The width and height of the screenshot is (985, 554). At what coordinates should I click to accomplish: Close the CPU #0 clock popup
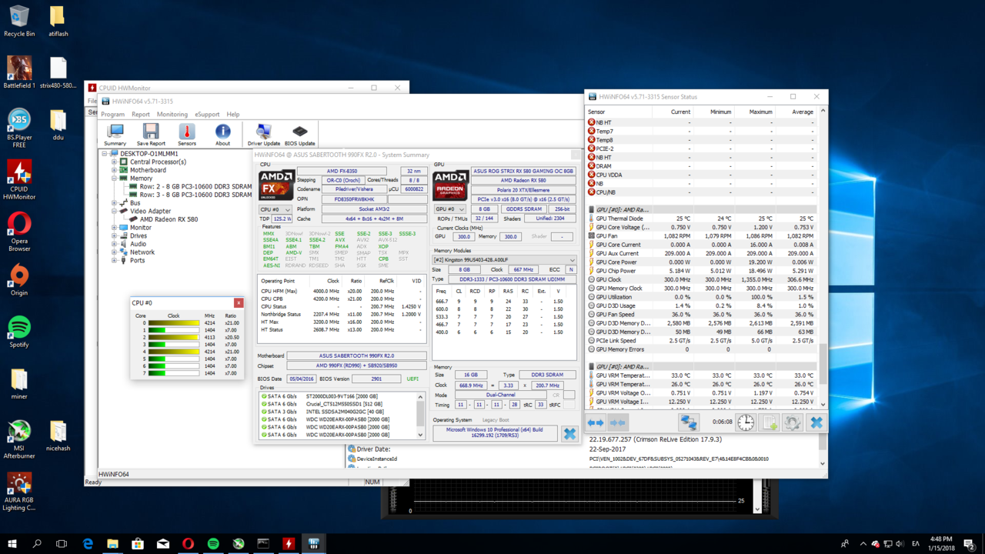239,303
